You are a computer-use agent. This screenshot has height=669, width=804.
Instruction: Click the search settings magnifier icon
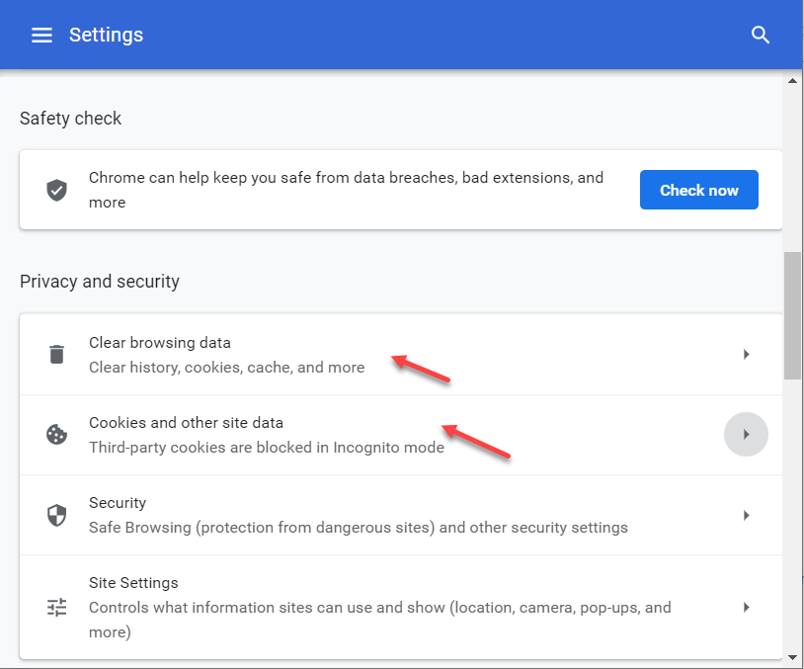tap(760, 35)
